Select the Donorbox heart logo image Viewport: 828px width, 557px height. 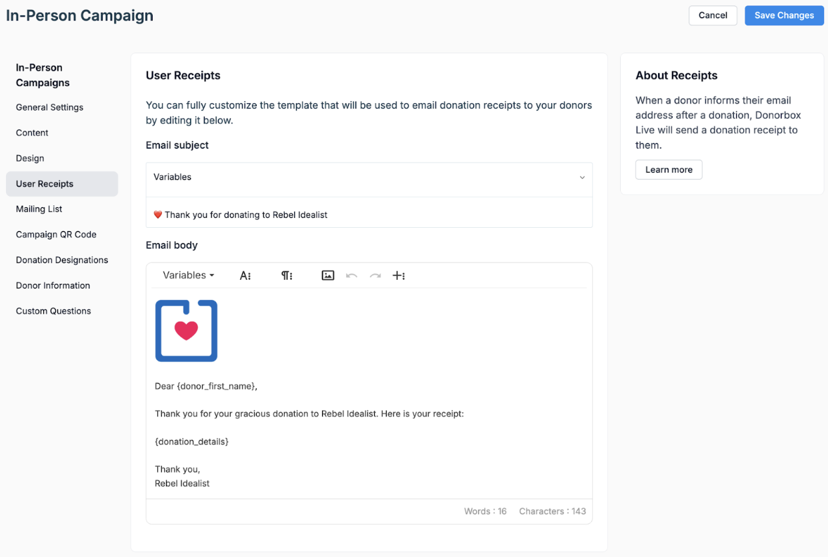point(187,331)
